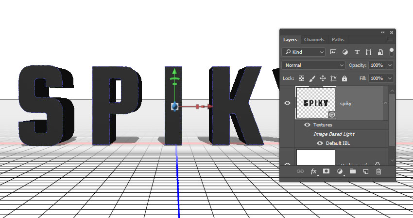Filter layers by pixel layers

[333, 52]
